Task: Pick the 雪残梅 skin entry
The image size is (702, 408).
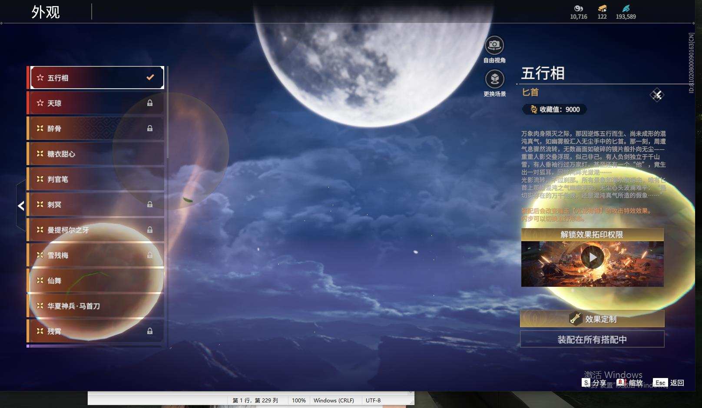Action: [x=97, y=255]
